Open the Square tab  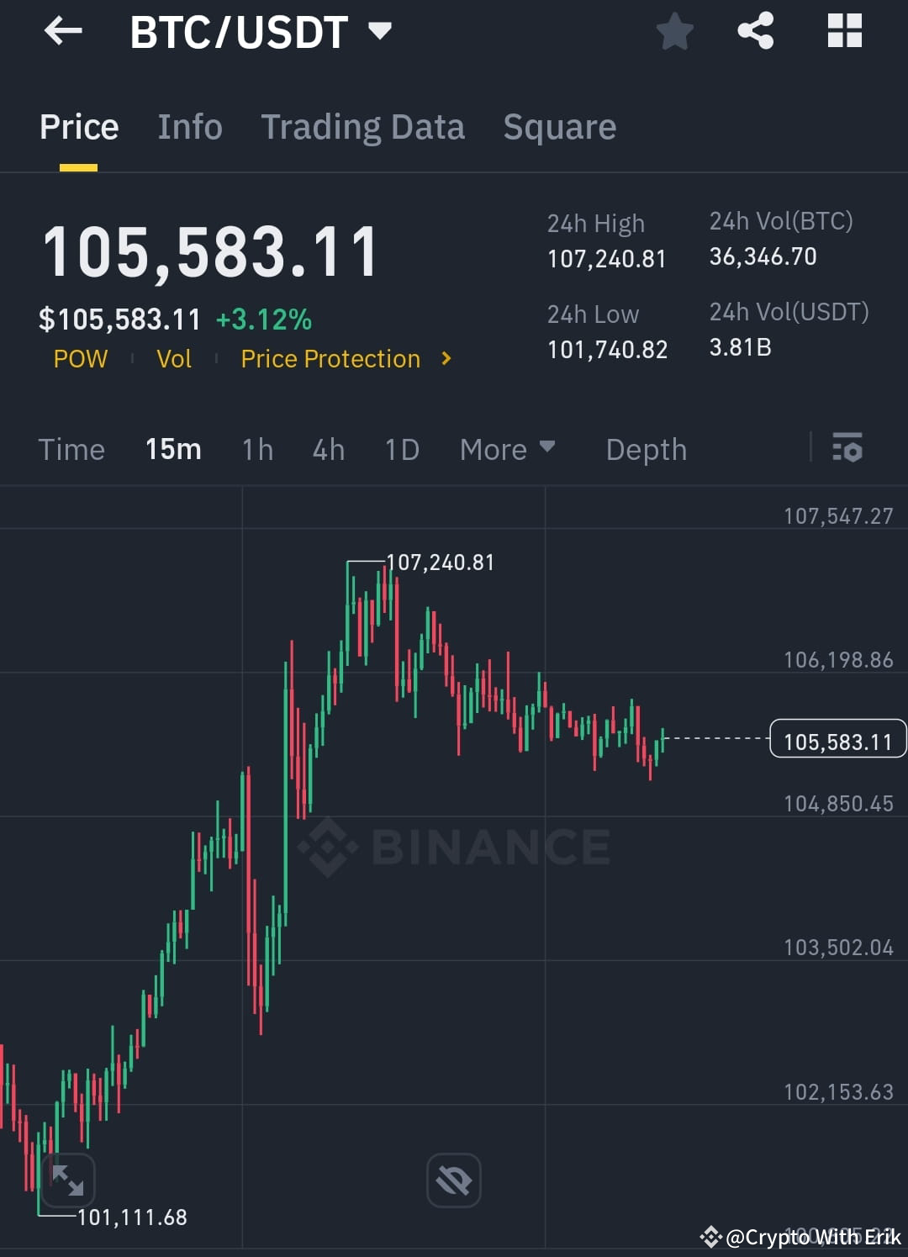tap(559, 126)
